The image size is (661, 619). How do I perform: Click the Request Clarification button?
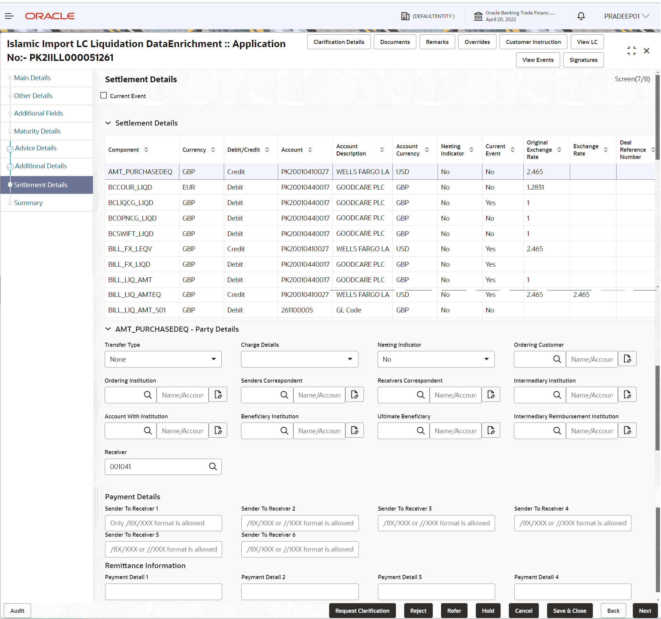click(362, 610)
